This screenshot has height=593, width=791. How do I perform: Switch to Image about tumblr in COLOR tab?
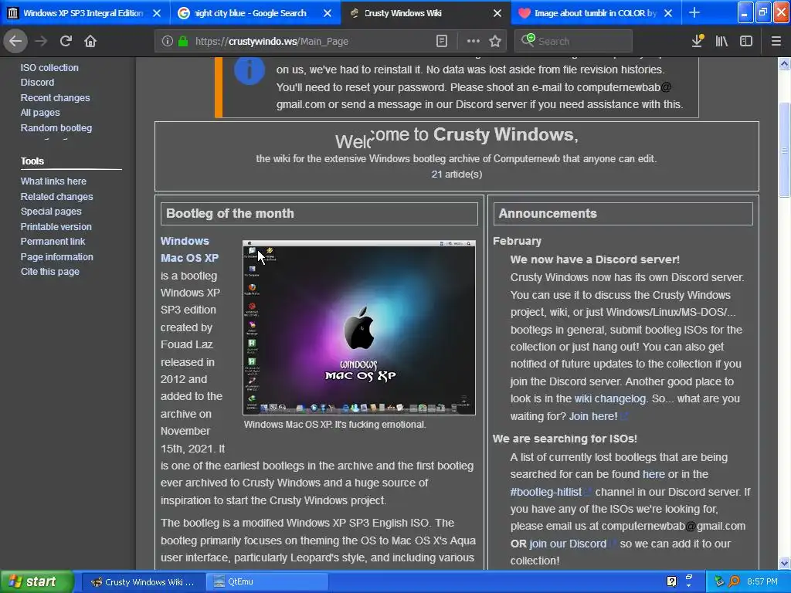pyautogui.click(x=596, y=13)
